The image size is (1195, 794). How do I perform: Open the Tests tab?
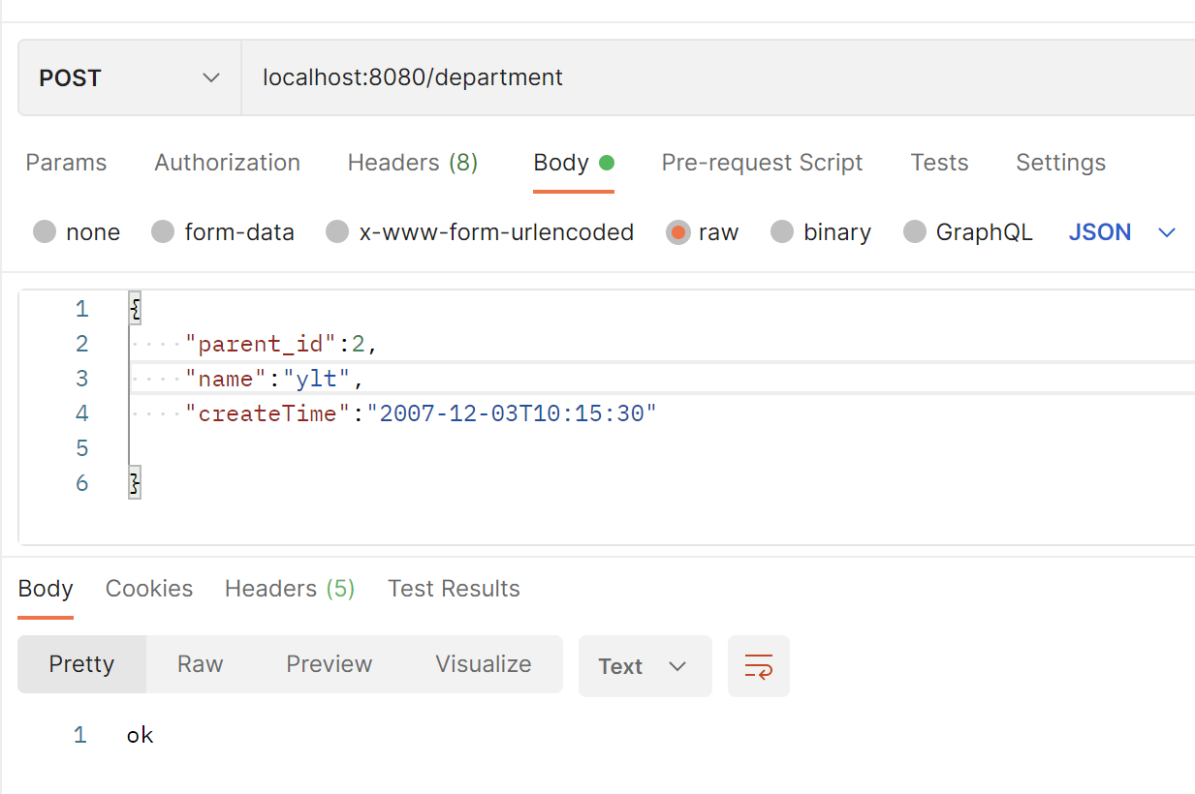939,163
